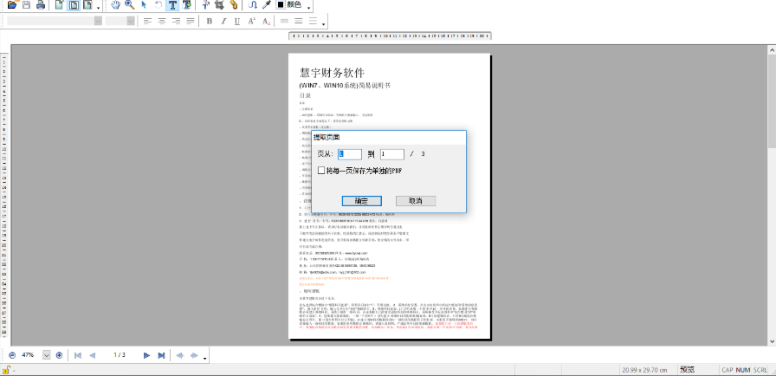Open navigation toolbar overflow arrow
This screenshot has height=376, width=776.
click(205, 358)
